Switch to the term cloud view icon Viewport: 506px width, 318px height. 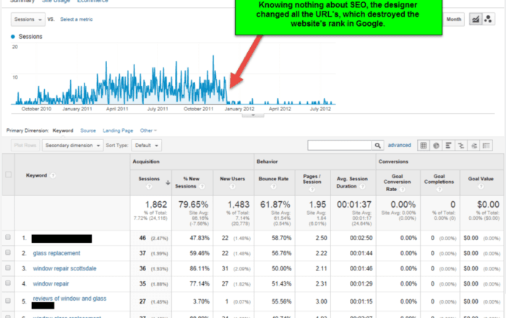[476, 145]
